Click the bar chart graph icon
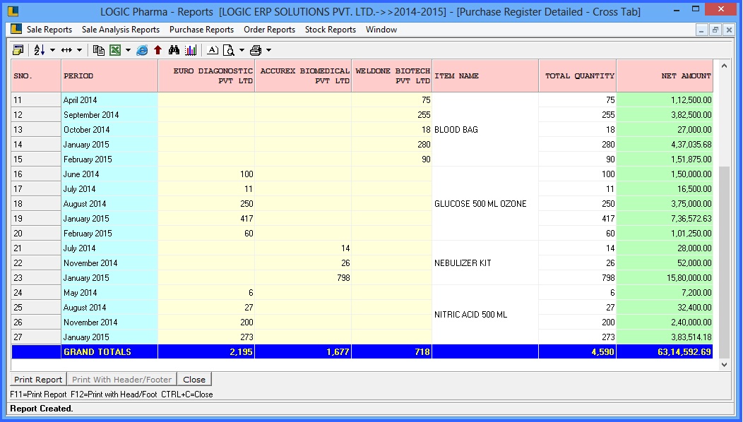Image resolution: width=743 pixels, height=422 pixels. coord(191,49)
